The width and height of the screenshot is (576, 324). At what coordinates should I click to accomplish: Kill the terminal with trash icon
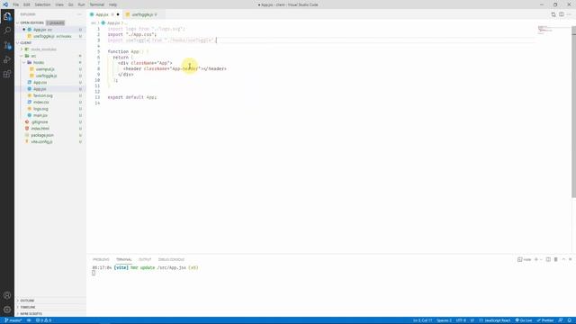(x=556, y=259)
